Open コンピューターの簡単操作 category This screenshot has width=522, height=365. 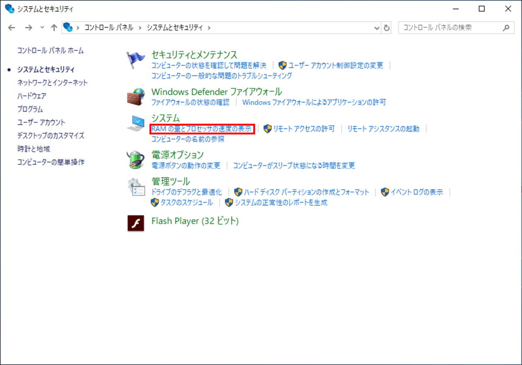click(x=50, y=162)
